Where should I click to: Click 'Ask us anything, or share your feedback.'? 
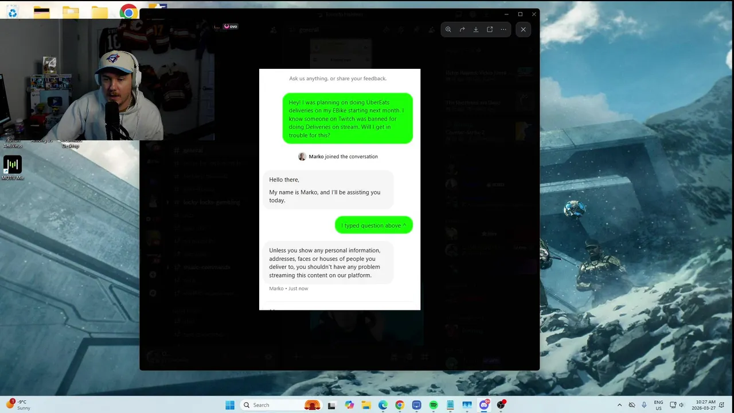click(x=338, y=79)
